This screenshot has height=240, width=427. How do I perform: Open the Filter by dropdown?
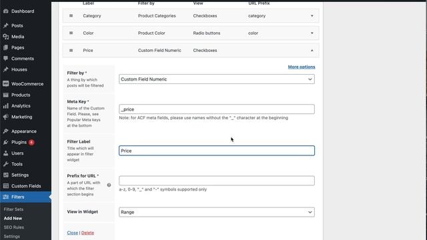tap(217, 79)
